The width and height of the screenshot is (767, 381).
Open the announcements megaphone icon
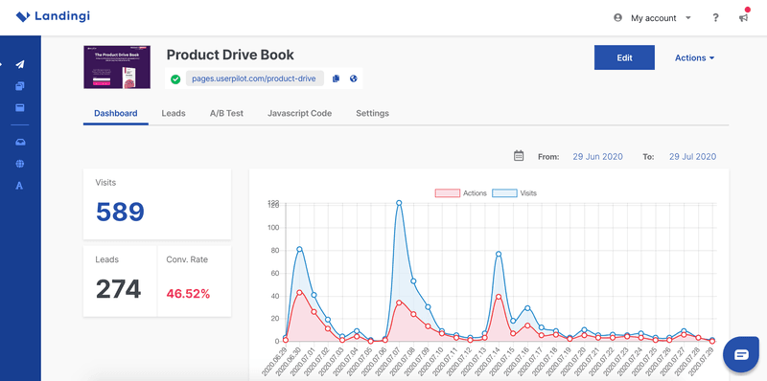744,17
